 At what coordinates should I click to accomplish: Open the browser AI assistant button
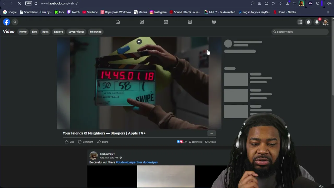coord(330,3)
